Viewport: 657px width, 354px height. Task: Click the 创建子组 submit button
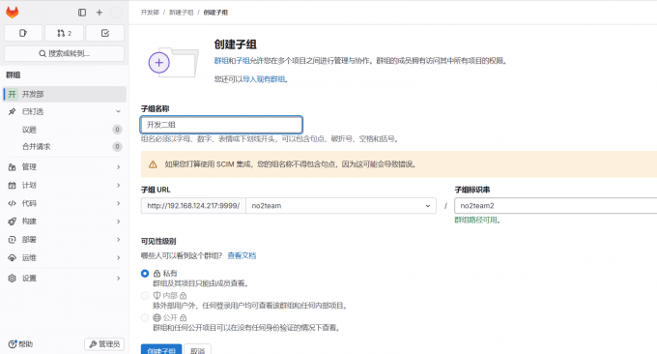click(x=161, y=350)
